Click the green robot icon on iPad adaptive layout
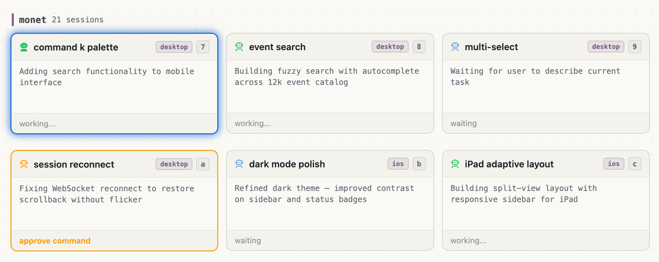 [455, 164]
